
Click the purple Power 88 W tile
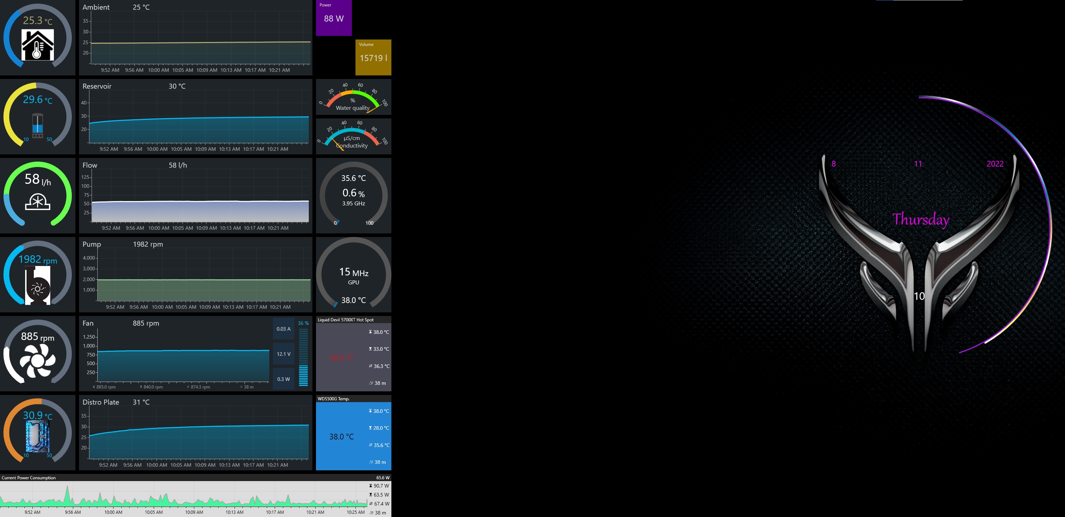coord(334,18)
